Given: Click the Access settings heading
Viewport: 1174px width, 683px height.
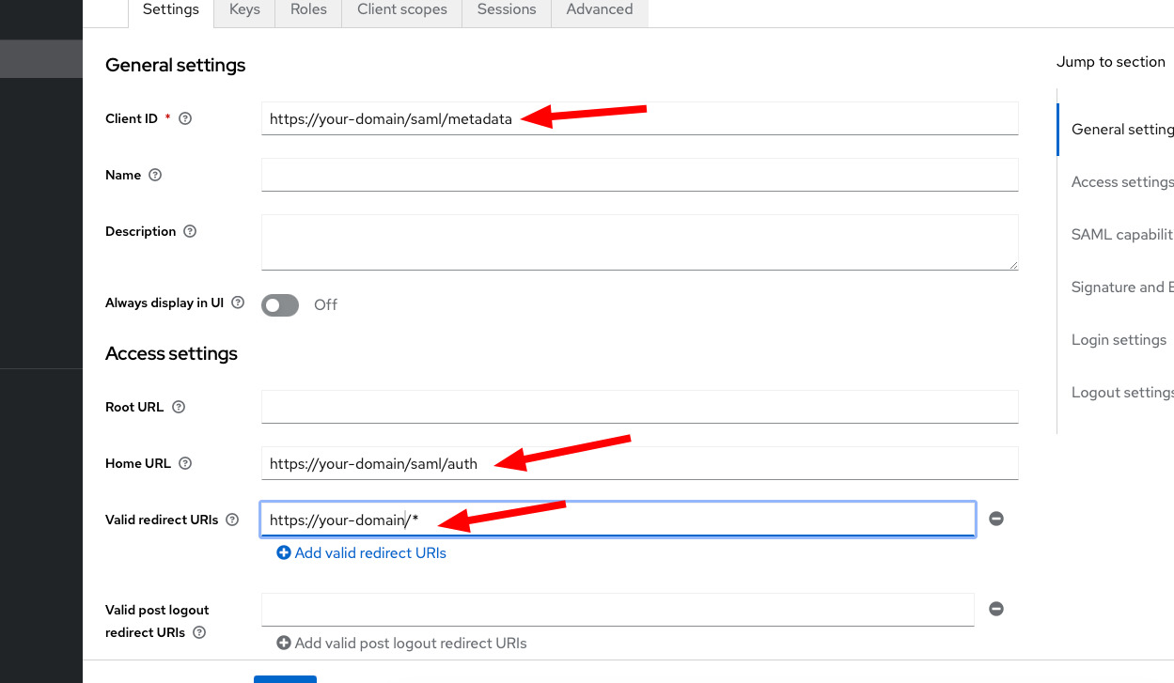Looking at the screenshot, I should tap(171, 353).
